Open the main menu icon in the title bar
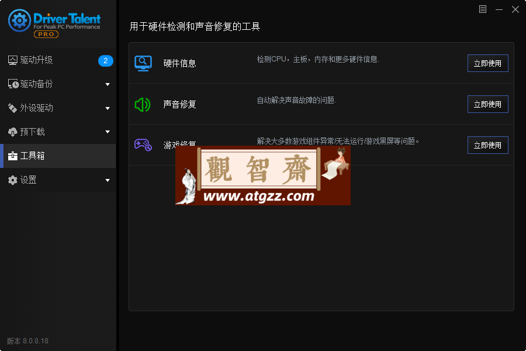 (483, 9)
